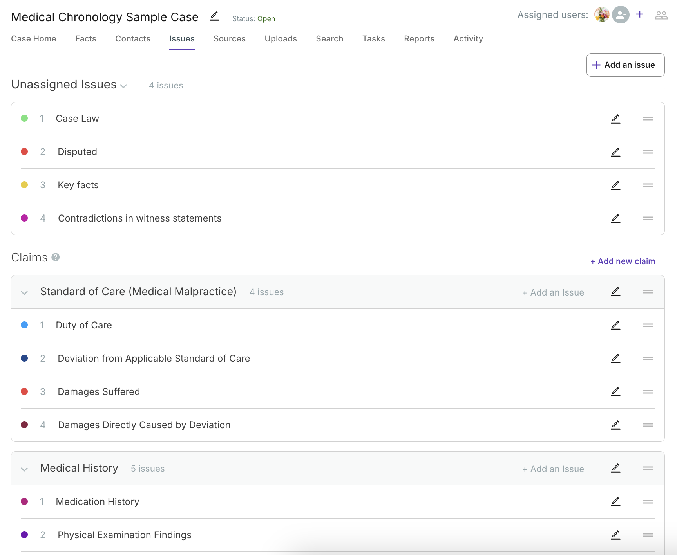677x555 pixels.
Task: Open the manage users icon top right
Action: click(661, 15)
